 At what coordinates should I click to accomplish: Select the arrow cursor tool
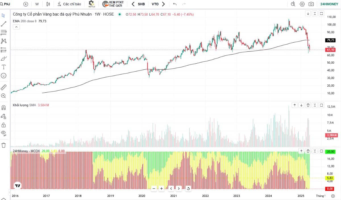tap(4, 15)
